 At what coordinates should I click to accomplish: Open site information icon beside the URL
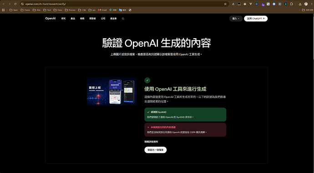click(22, 4)
